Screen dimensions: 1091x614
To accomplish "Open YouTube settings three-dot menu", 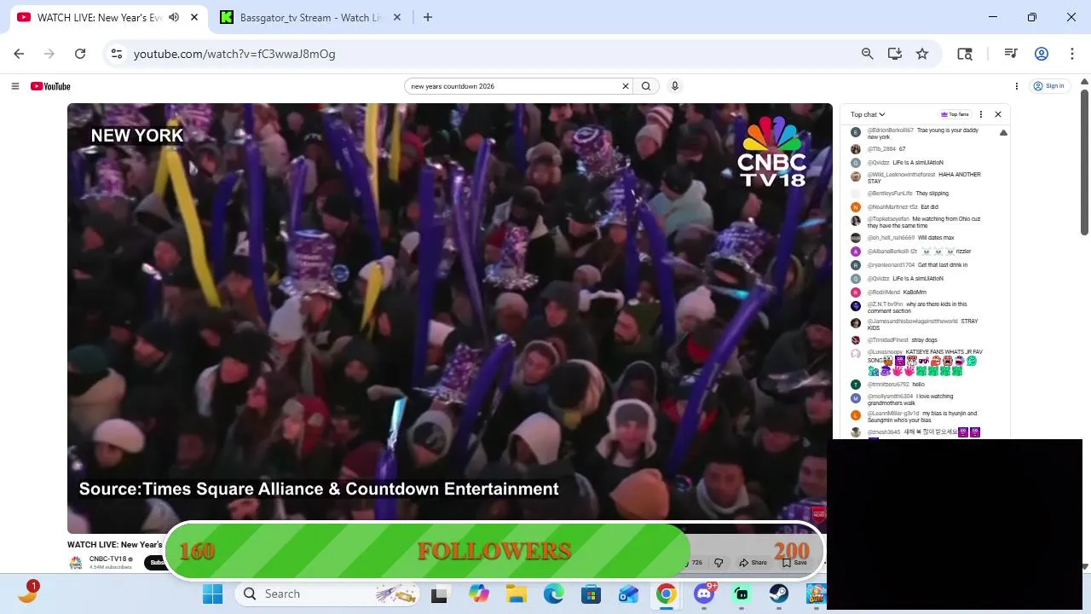I will pyautogui.click(x=1017, y=86).
